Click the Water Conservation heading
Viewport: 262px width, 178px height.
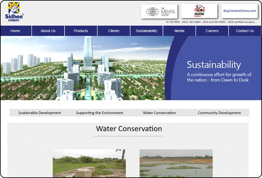click(129, 129)
